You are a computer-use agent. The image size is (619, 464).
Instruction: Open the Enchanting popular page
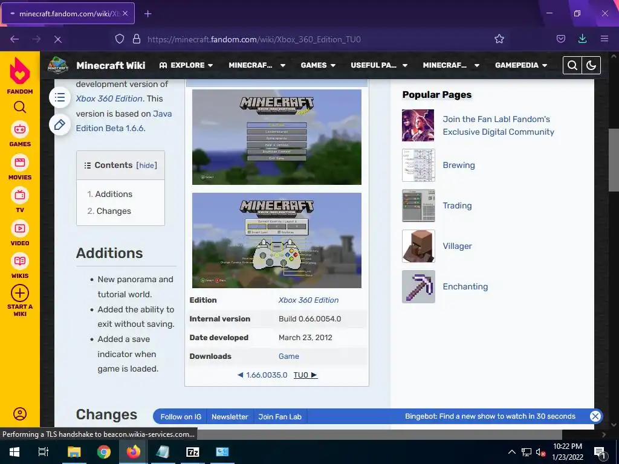point(465,287)
